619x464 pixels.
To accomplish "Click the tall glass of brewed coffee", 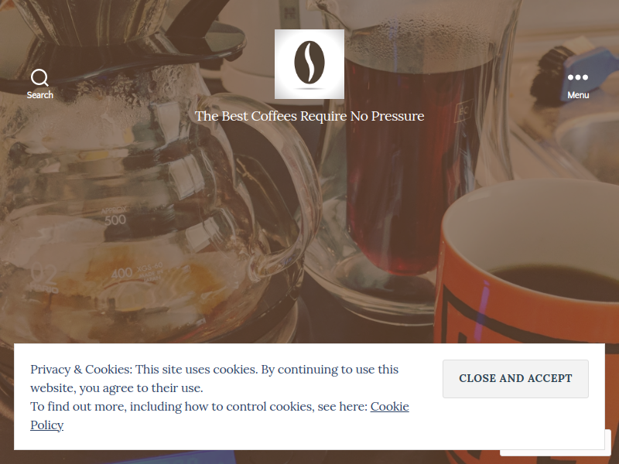I will tap(407, 158).
